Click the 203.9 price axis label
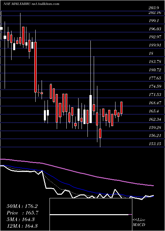The width and height of the screenshot is (165, 231). click(x=154, y=8)
